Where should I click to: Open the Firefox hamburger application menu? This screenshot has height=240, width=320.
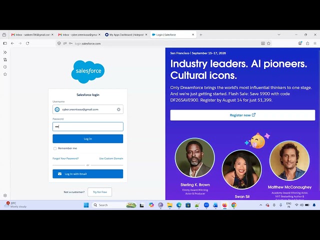click(x=315, y=43)
